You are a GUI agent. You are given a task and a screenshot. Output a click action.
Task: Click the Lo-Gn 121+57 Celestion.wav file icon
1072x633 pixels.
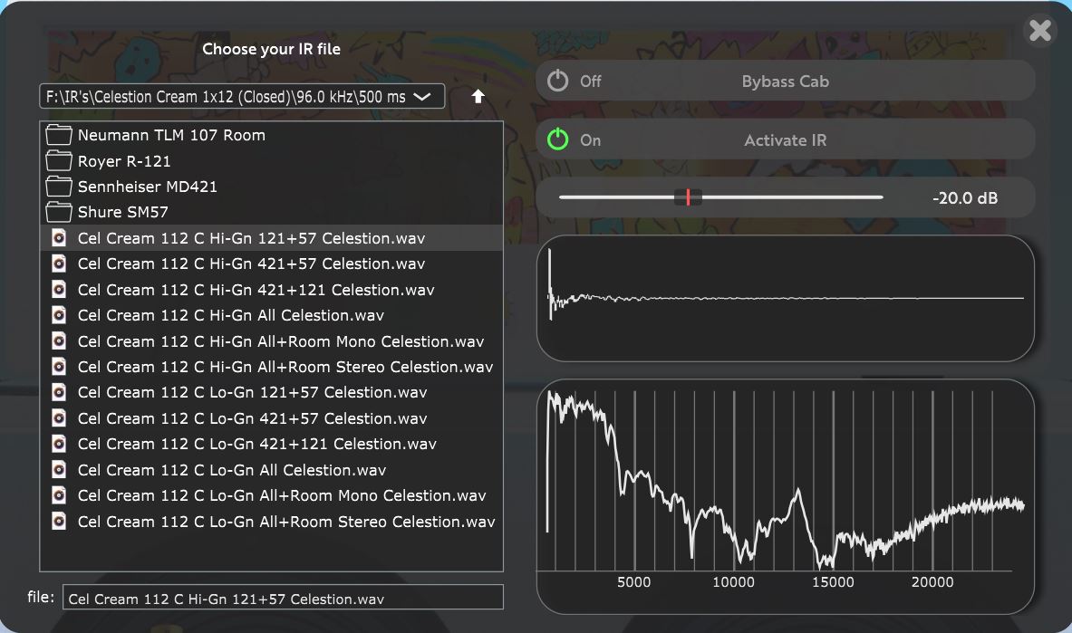[x=60, y=392]
